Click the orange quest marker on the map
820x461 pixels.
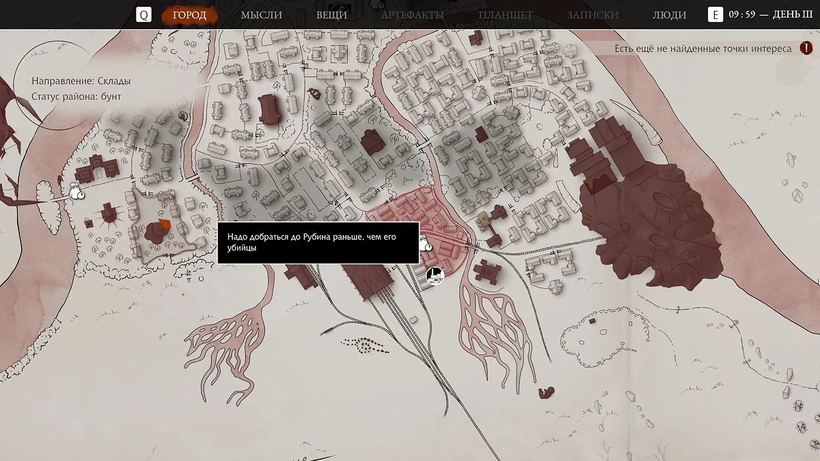pos(163,225)
